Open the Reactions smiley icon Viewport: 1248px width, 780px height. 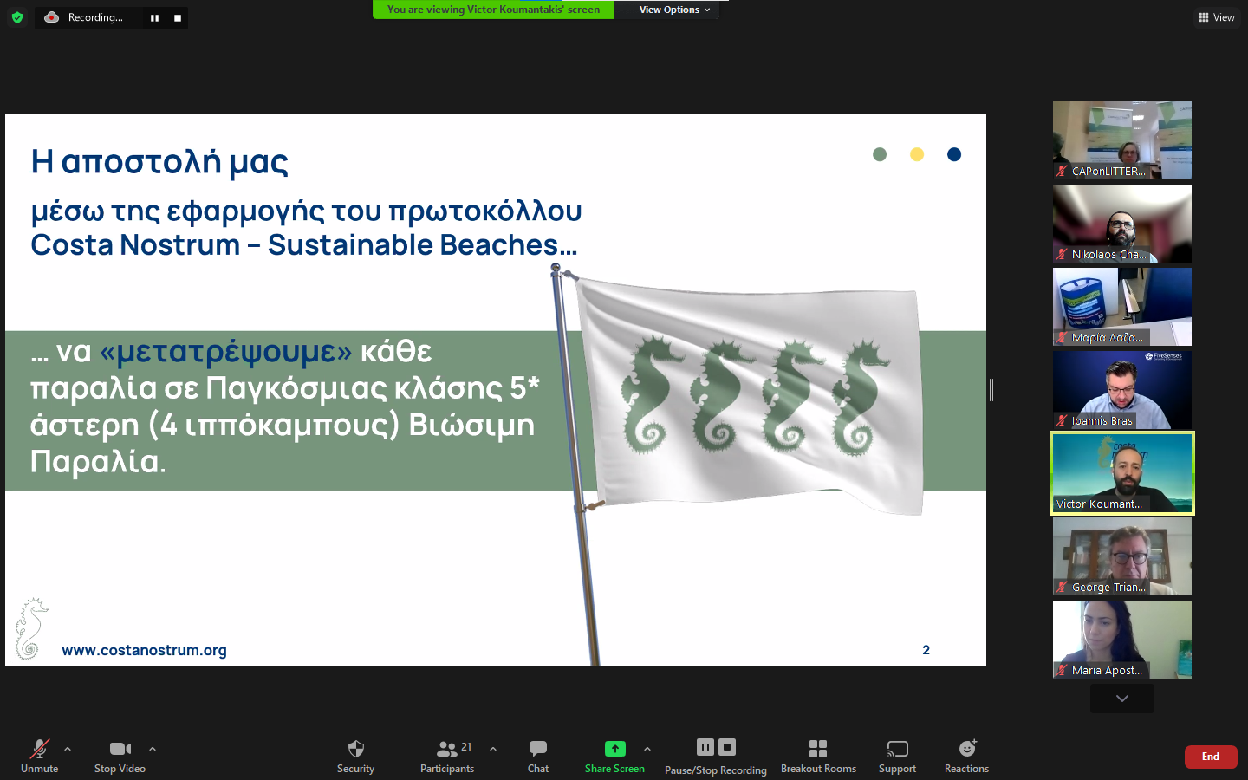coord(967,748)
